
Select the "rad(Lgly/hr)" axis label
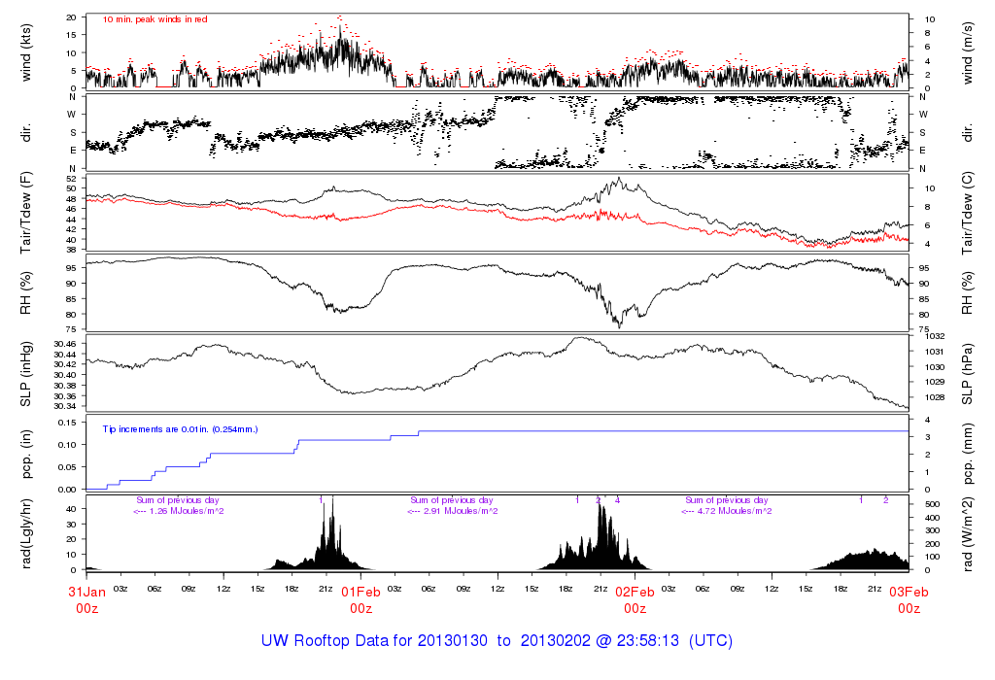(x=26, y=534)
